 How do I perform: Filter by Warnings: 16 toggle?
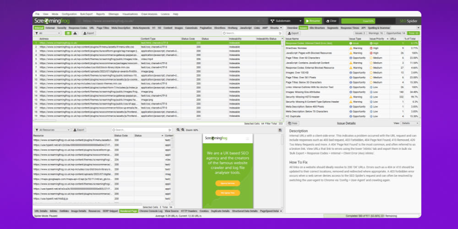coord(376,33)
